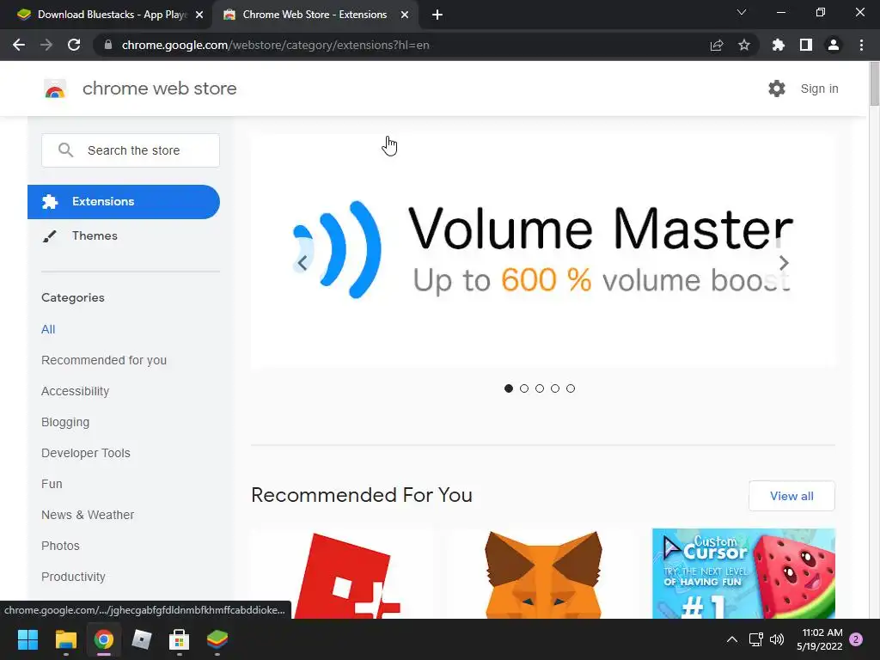This screenshot has width=880, height=660.
Task: Show hidden system tray icons
Action: tap(732, 639)
